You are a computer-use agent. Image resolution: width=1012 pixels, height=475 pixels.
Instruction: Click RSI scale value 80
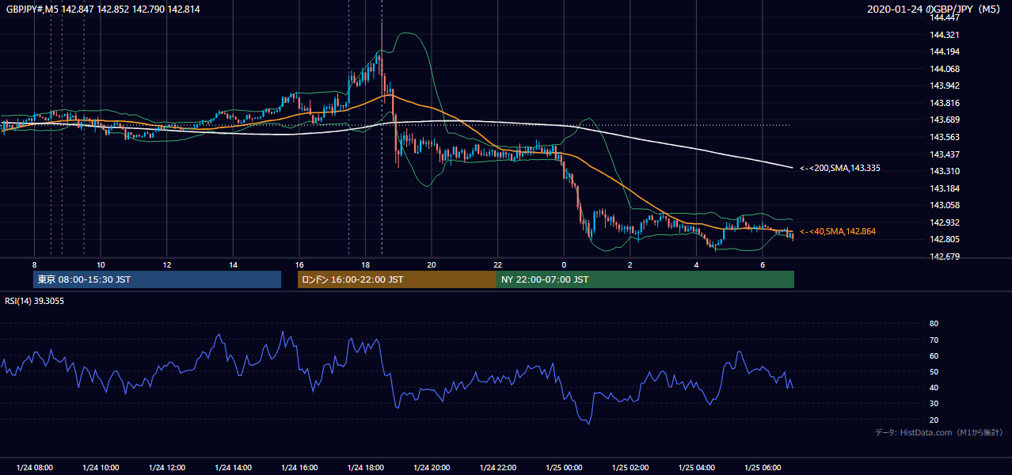pyautogui.click(x=934, y=324)
